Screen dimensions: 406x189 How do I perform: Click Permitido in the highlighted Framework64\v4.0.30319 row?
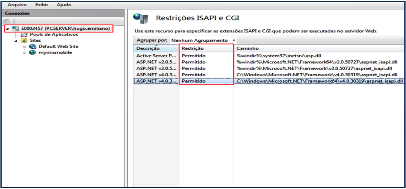pyautogui.click(x=194, y=81)
